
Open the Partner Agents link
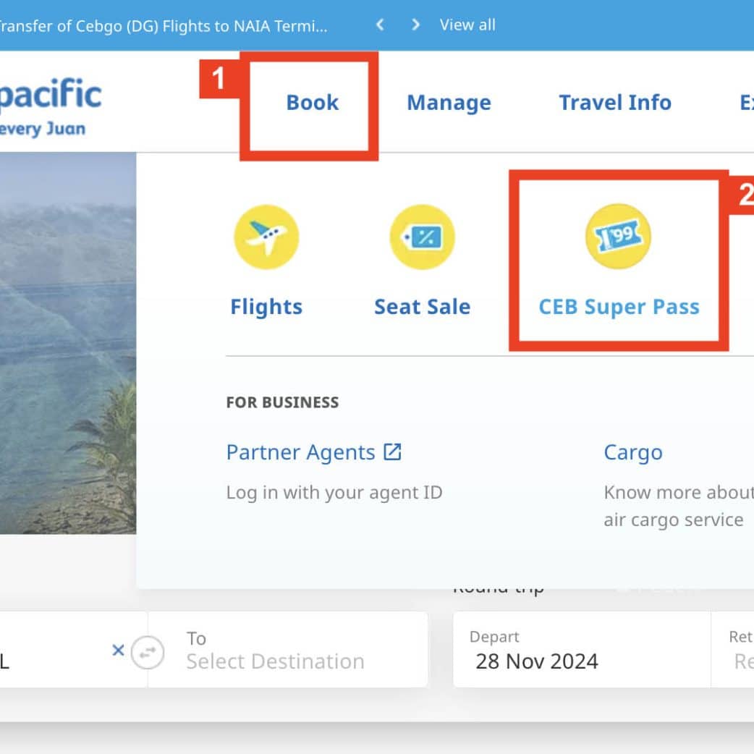click(x=300, y=452)
